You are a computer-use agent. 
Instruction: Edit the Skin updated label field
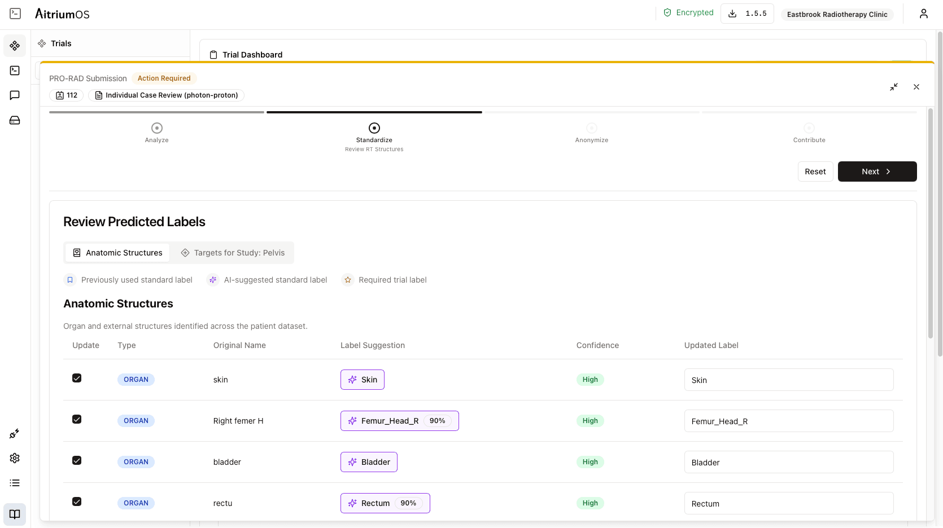(x=788, y=380)
